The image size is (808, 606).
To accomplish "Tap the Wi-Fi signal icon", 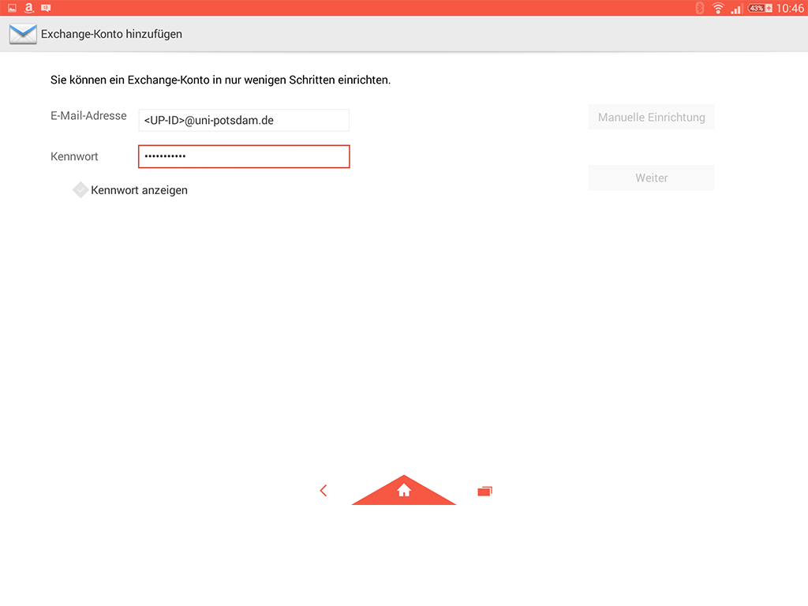I will coord(717,8).
